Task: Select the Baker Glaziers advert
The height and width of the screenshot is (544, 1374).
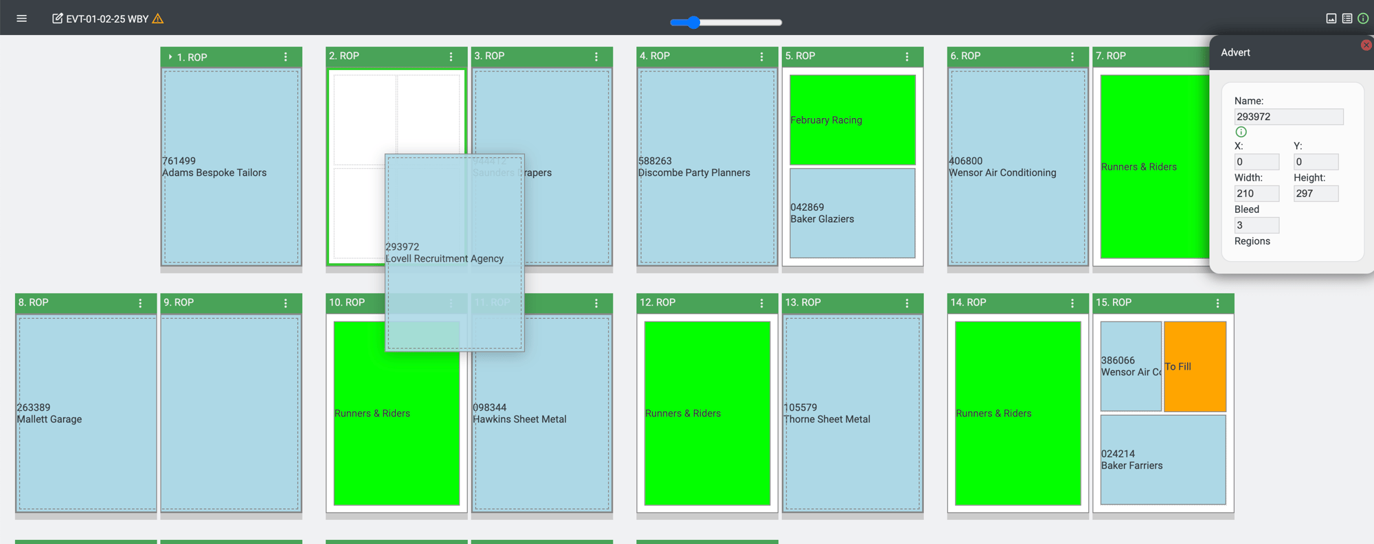Action: point(853,213)
